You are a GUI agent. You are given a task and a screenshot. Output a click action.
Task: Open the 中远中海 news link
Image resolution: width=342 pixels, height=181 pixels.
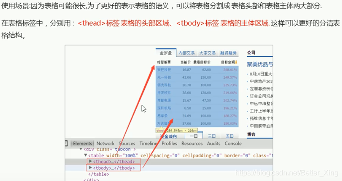pos(261,104)
